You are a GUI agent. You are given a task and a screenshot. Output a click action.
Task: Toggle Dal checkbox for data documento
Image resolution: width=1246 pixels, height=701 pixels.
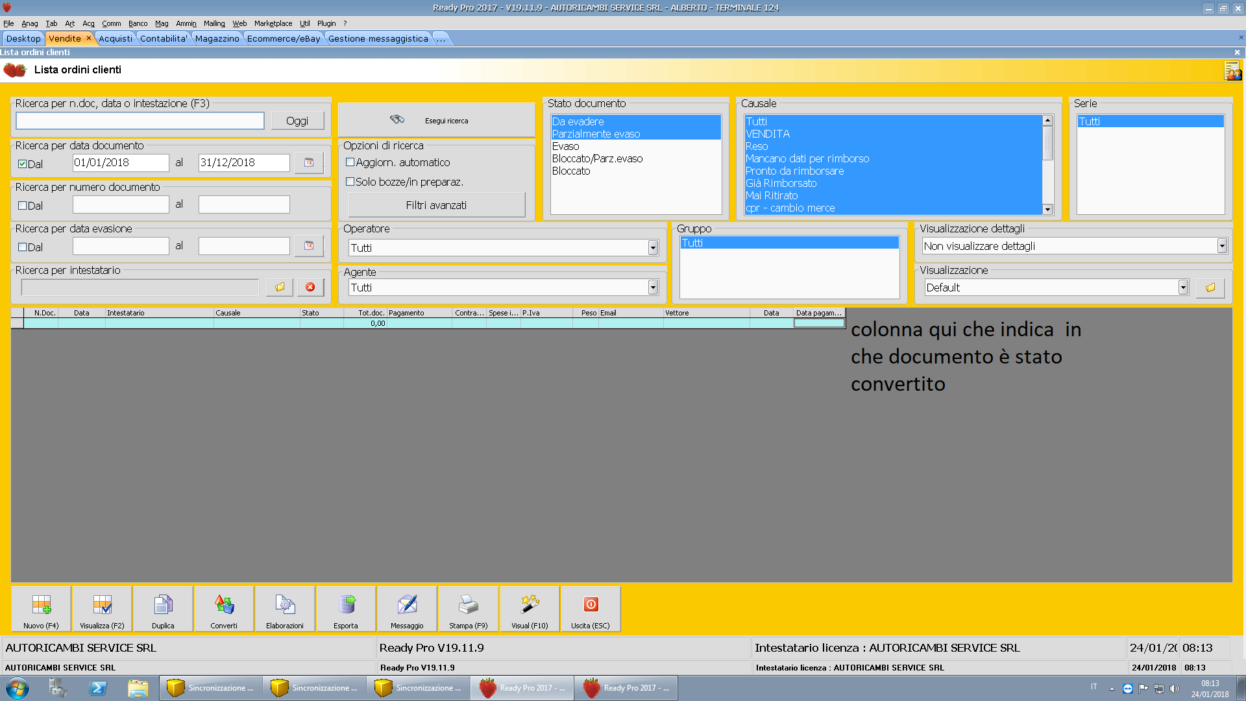[23, 164]
